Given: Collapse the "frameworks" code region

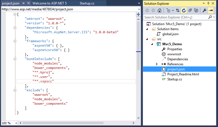Looking at the screenshot, I should pos(15,41).
